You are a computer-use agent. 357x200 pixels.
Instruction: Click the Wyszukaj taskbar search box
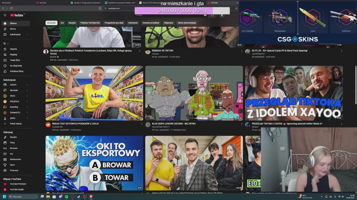pos(23,197)
